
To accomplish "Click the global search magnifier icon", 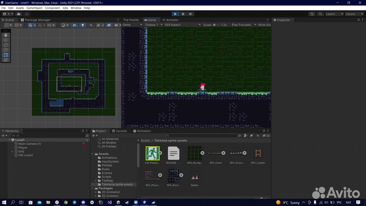I will (320, 14).
